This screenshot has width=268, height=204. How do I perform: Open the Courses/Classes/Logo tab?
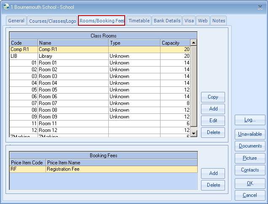coord(52,21)
